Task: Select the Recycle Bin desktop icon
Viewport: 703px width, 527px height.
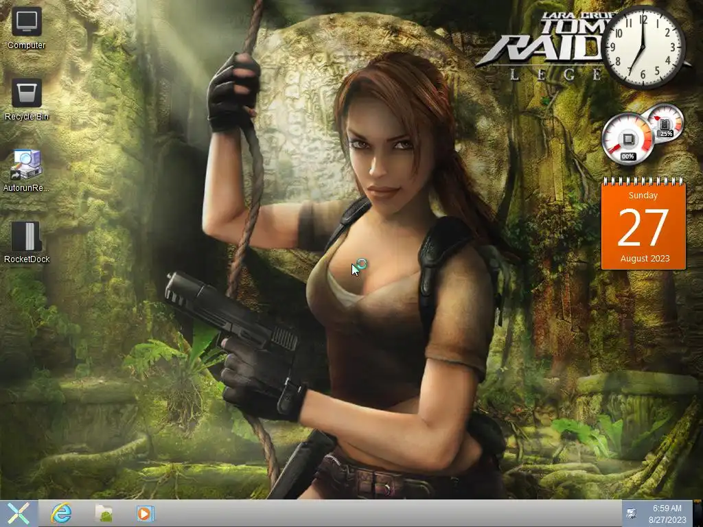Action: [27, 100]
